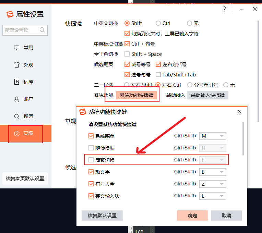Image resolution: width=262 pixels, height=233 pixels.
Task: Click the 系统功能快捷键 button
Action: 136,95
